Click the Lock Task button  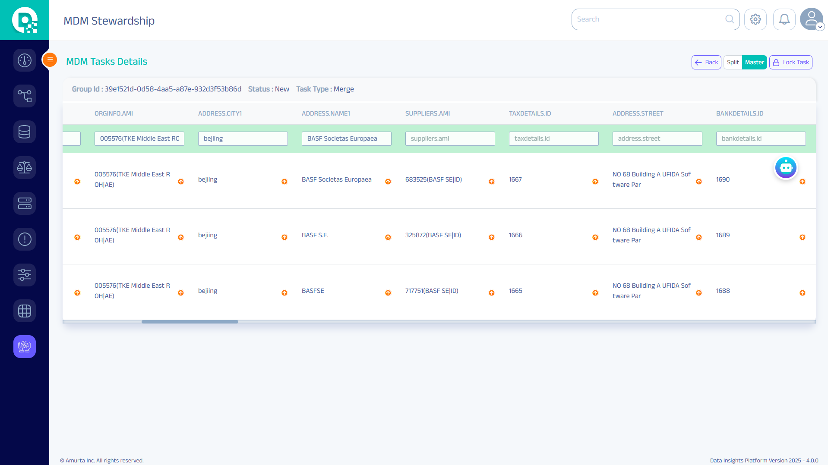[790, 62]
